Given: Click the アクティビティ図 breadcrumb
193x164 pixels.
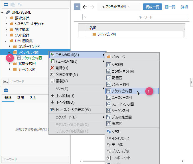Looking at the screenshot, I should pos(115,7).
